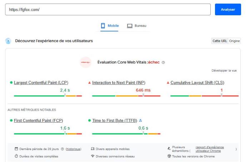This screenshot has height=162, width=250.
Task: Click the CLS distribution bar
Action: [204, 96]
